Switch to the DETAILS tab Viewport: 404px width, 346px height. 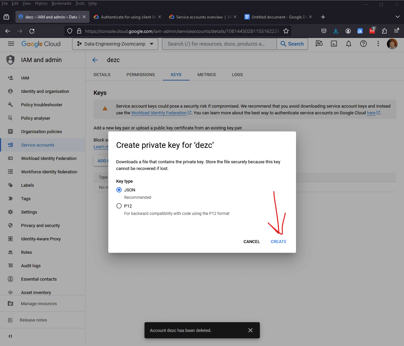(102, 75)
